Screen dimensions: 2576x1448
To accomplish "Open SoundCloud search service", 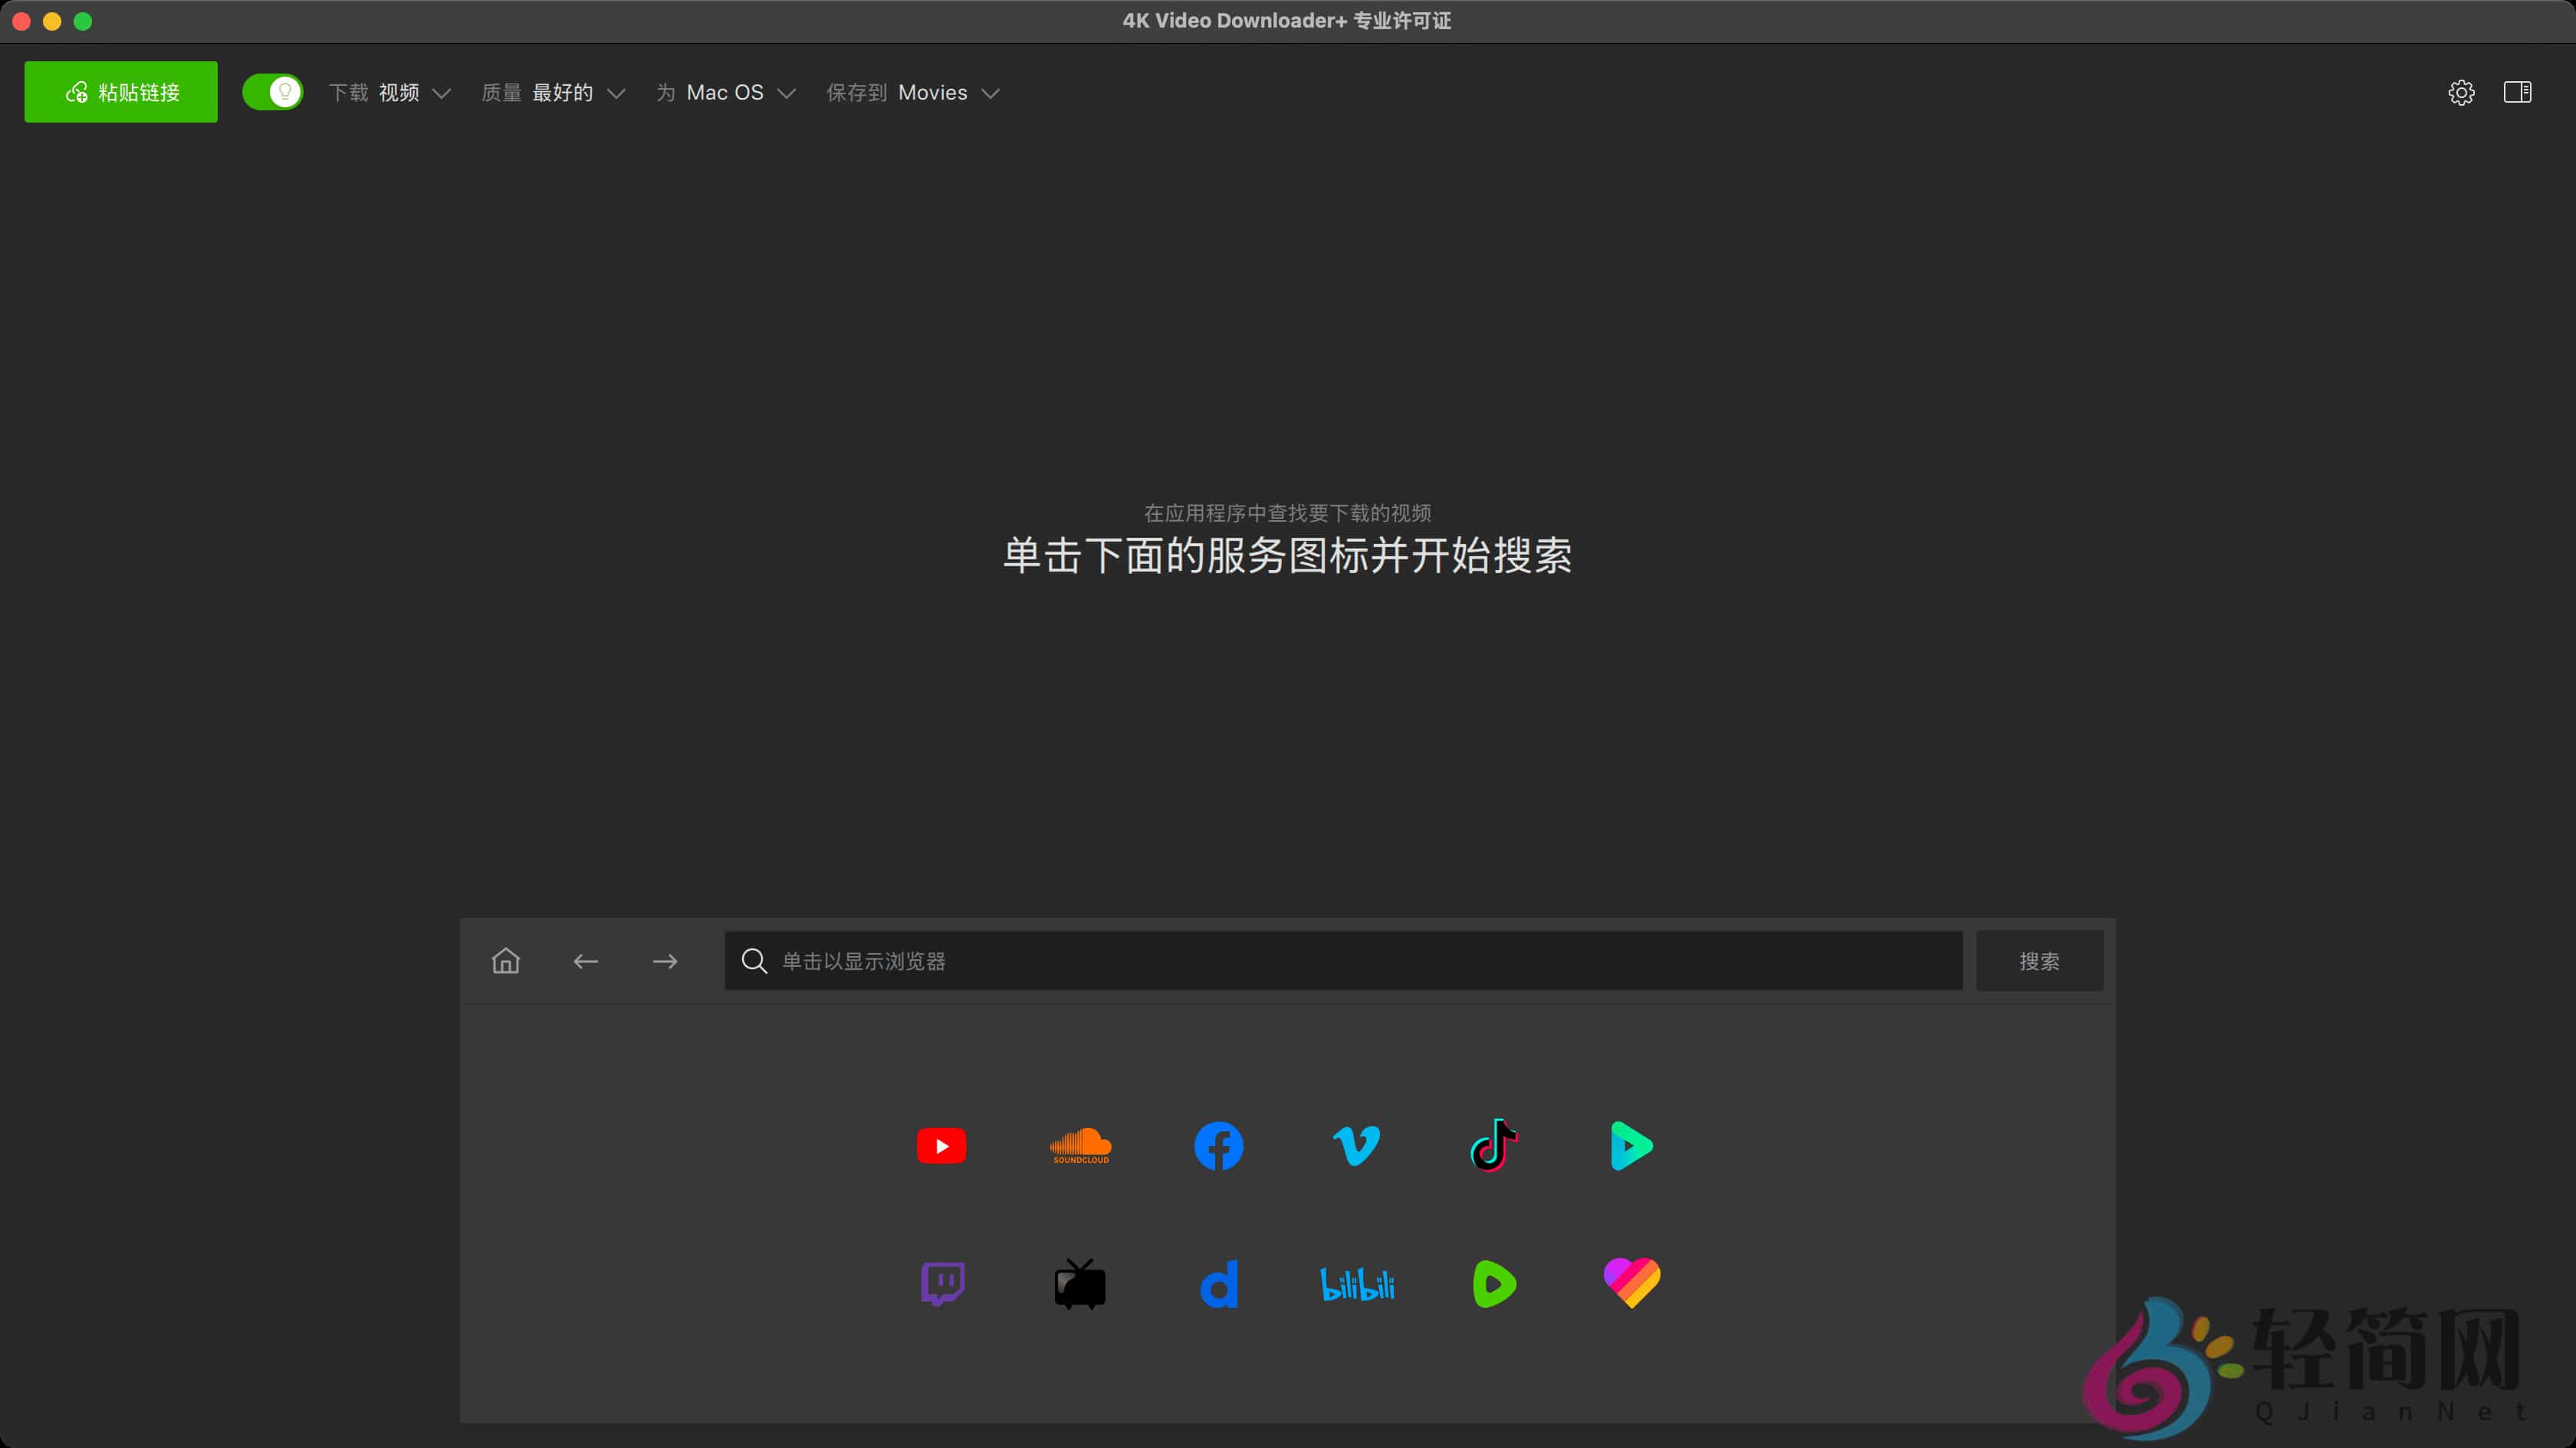I will tap(1080, 1145).
